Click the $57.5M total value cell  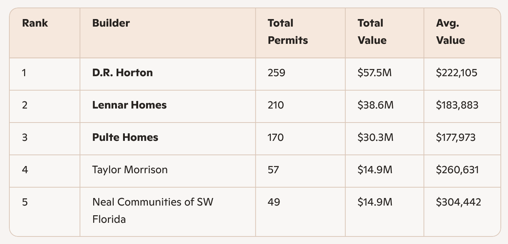click(x=374, y=73)
